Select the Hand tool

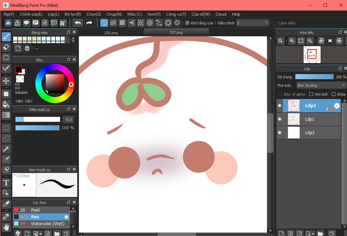pyautogui.click(x=6, y=227)
